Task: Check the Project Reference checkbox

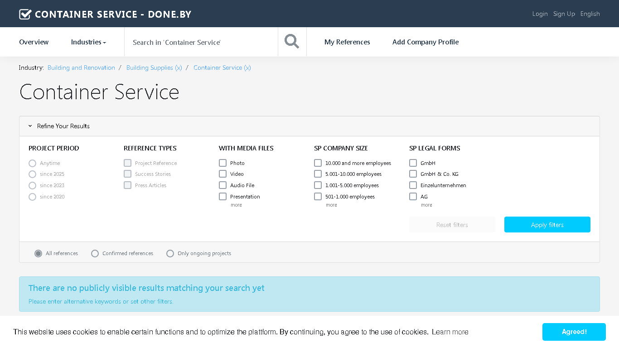Action: [x=127, y=163]
